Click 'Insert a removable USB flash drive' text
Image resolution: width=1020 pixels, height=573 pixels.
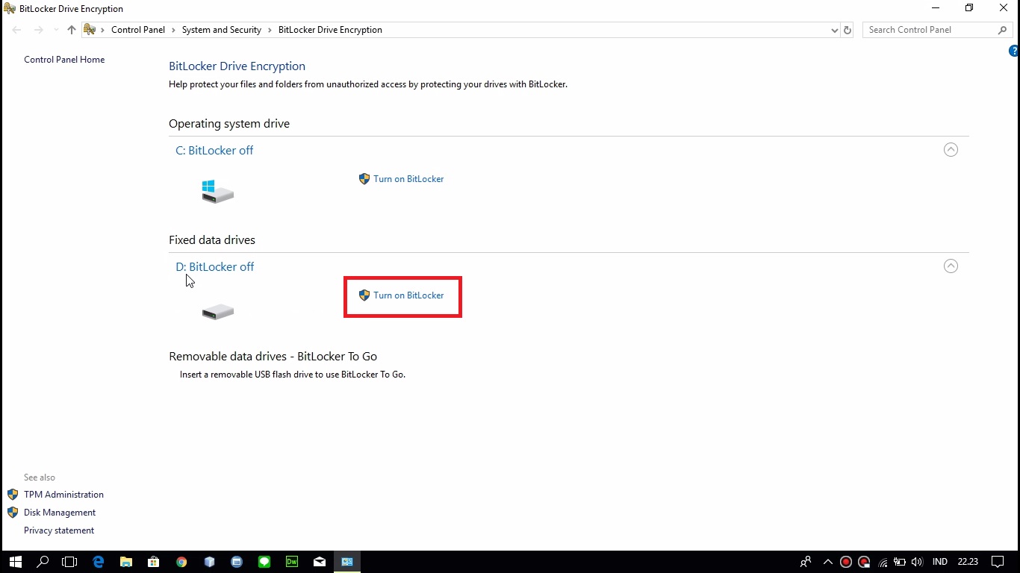(293, 375)
